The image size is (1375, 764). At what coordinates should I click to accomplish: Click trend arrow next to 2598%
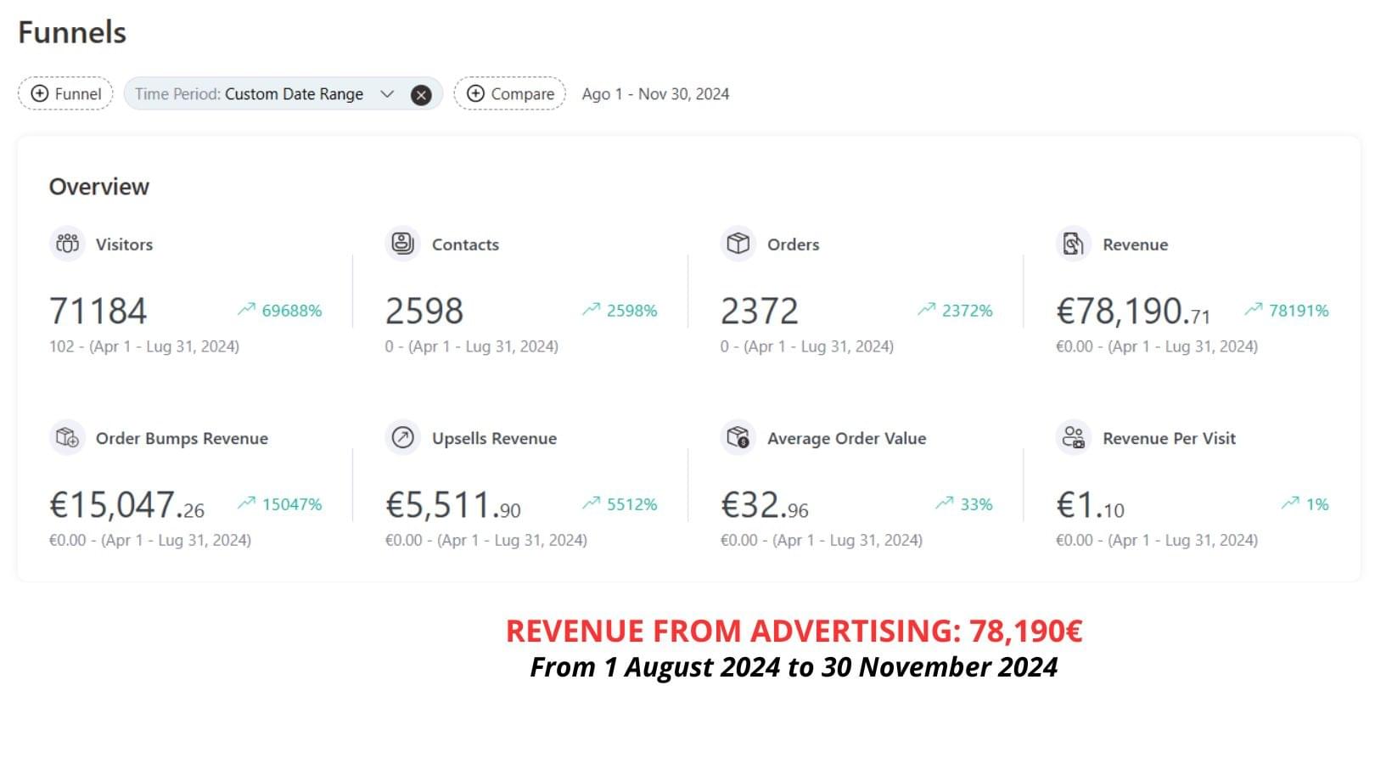coord(591,310)
